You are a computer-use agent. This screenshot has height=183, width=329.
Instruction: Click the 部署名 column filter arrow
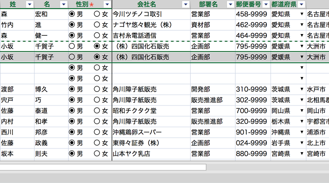tap(230, 4)
